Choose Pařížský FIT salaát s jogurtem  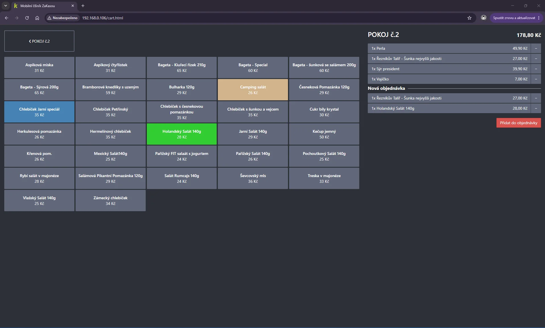coord(182,156)
